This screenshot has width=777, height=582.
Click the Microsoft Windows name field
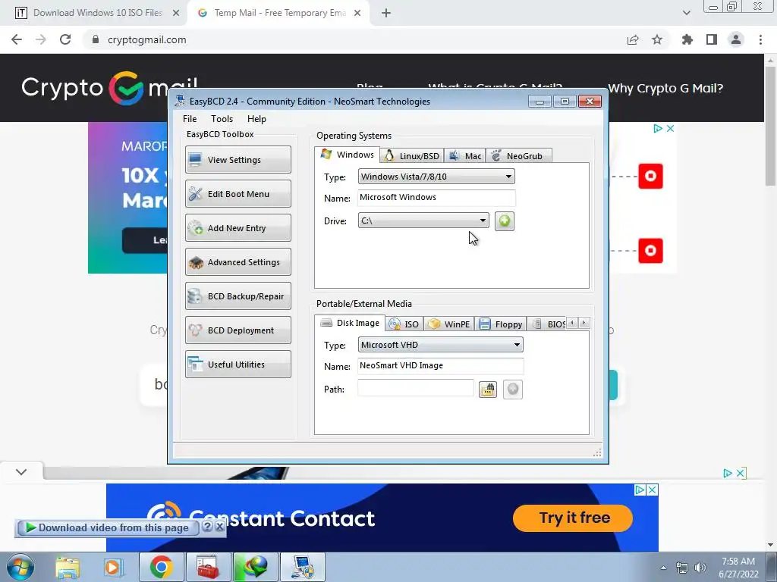436,198
